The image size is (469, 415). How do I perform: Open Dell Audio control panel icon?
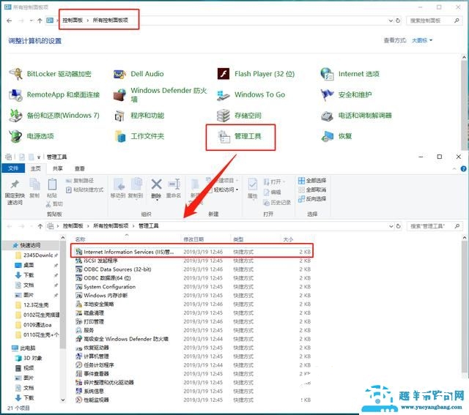click(x=119, y=74)
